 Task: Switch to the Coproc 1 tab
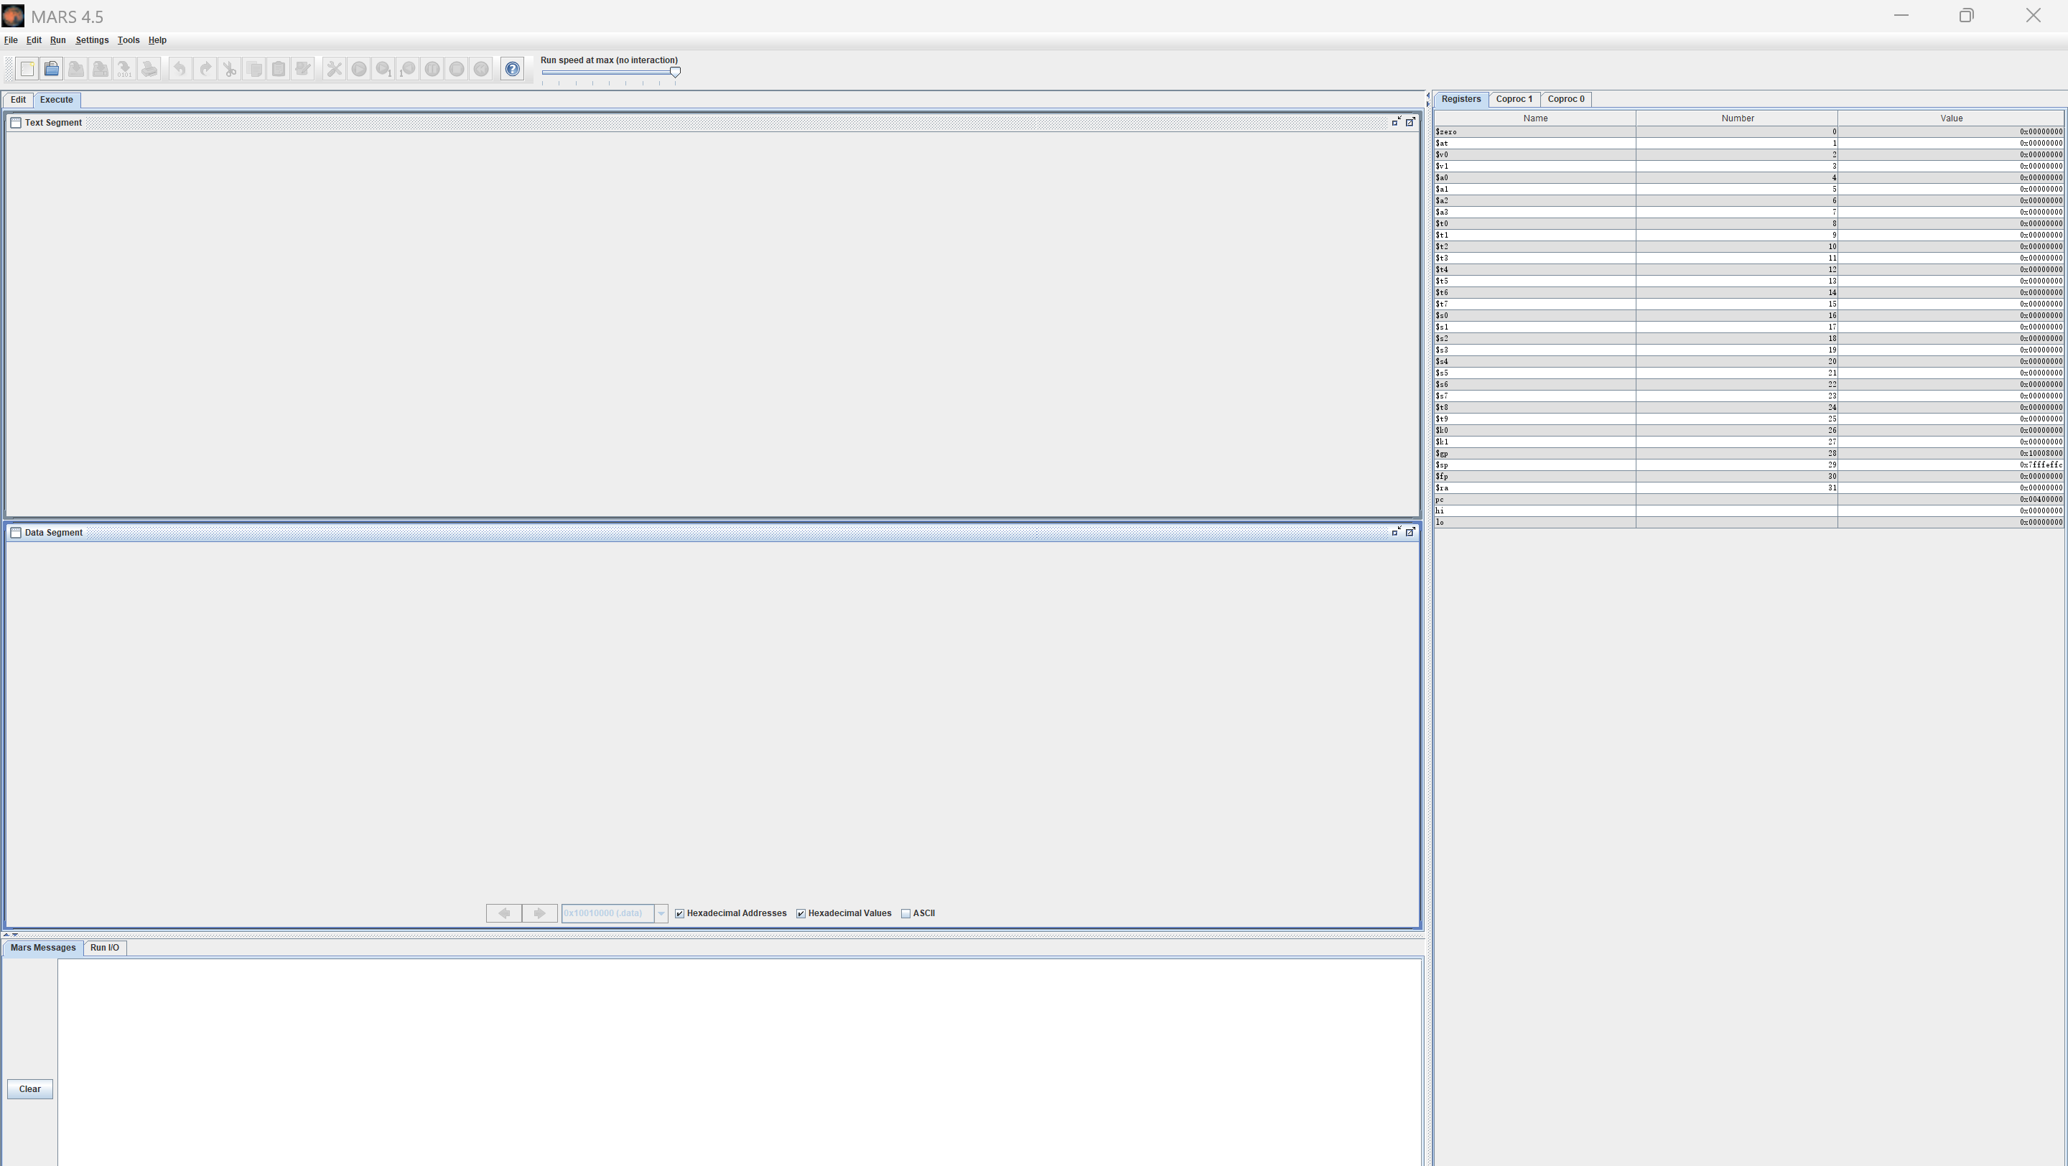(x=1514, y=100)
